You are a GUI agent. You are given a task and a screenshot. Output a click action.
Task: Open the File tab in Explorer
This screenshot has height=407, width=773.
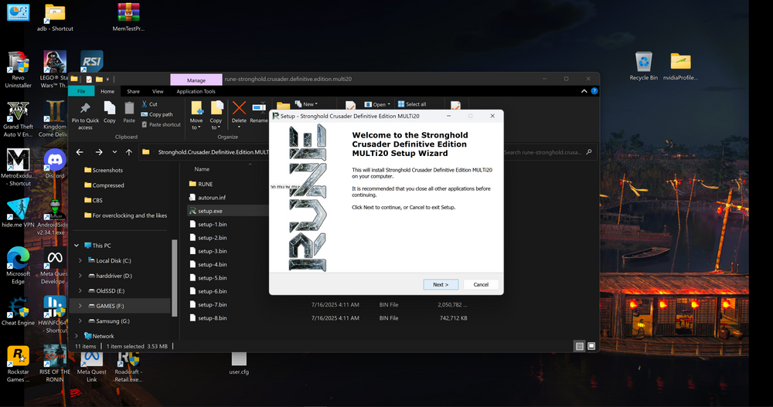point(81,91)
